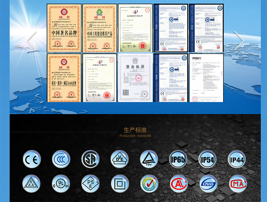Image resolution: width=267 pixels, height=202 pixels.
Task: Show next certificates with right arrow
Action: click(239, 40)
